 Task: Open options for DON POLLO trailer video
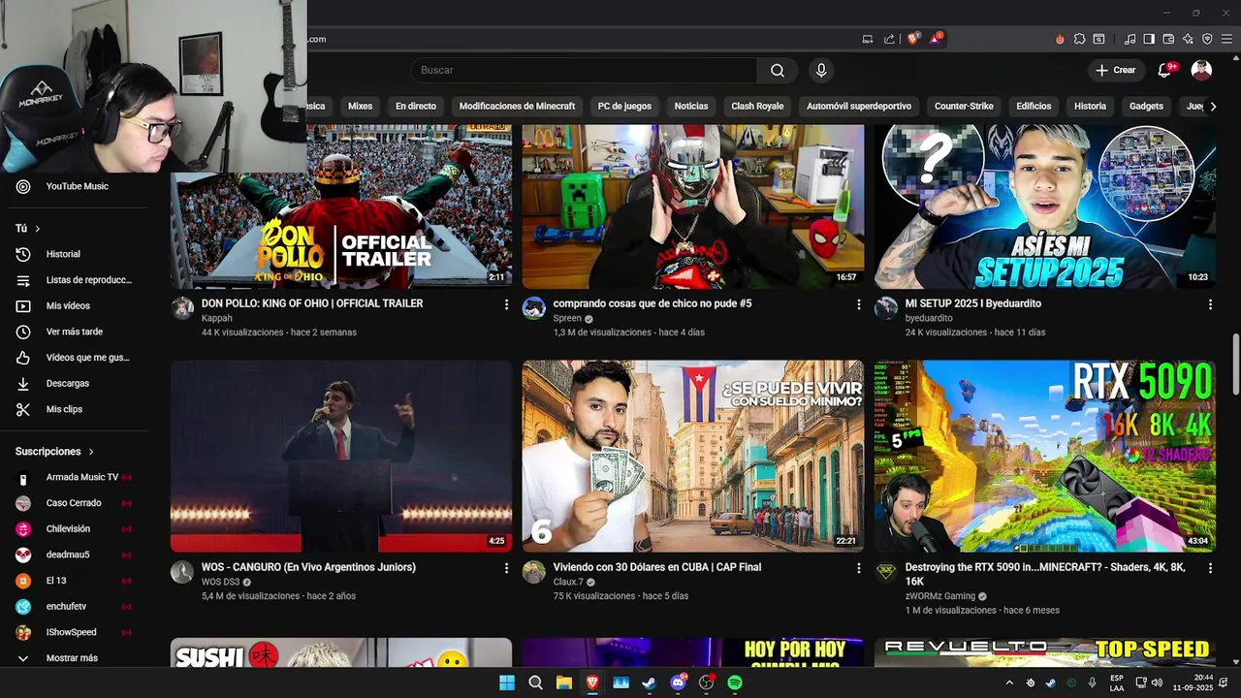point(506,304)
